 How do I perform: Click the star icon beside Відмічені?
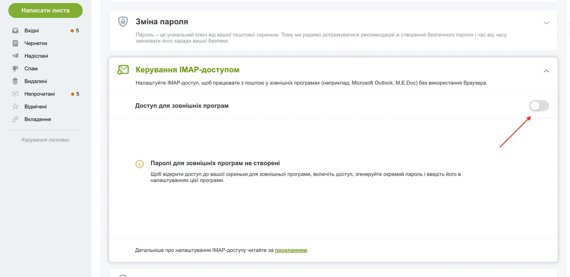pyautogui.click(x=15, y=107)
